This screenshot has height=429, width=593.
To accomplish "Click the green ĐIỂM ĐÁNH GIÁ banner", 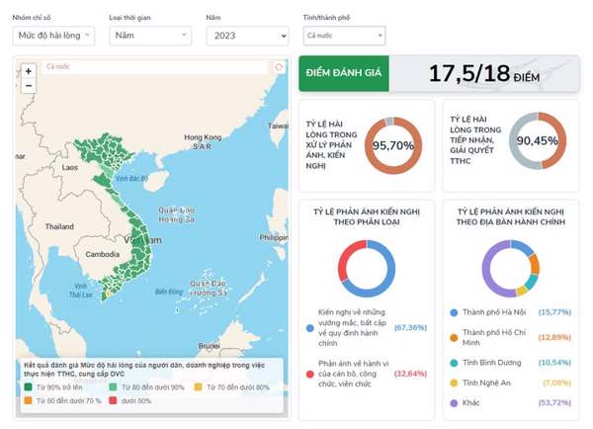I will coord(341,73).
